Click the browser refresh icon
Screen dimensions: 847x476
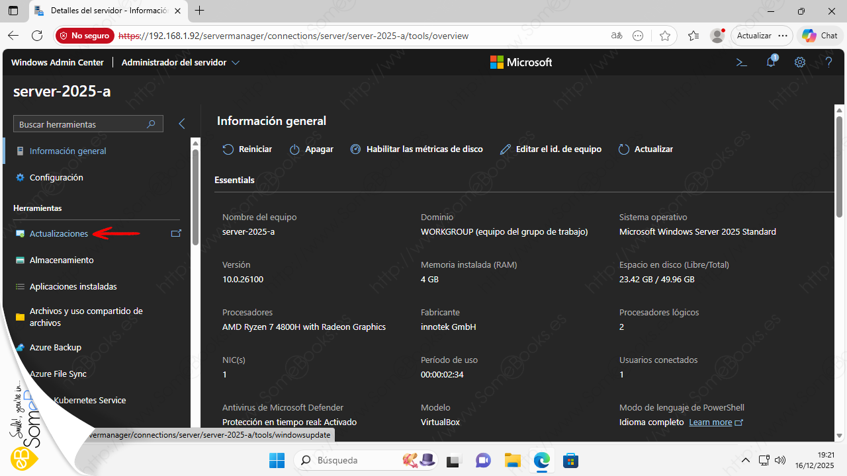click(37, 36)
